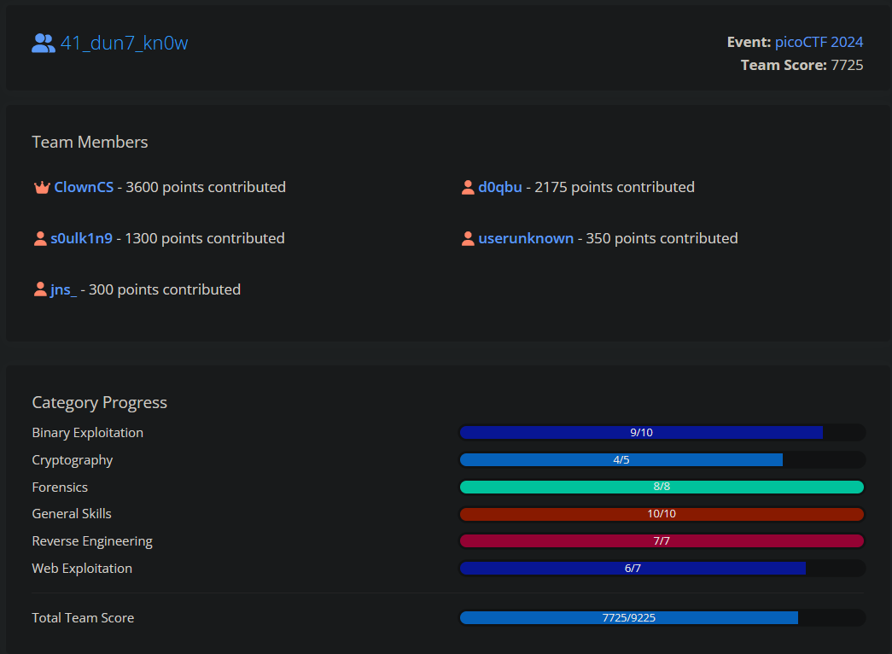Open the picoCTF 2024 event link
The image size is (892, 654).
819,42
